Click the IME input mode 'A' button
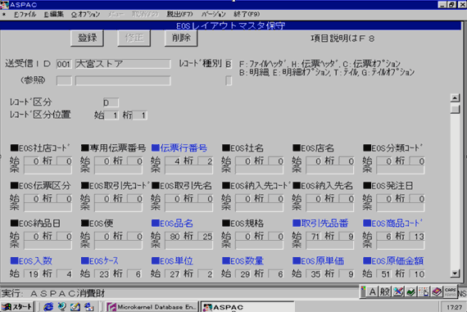This screenshot has height=312, width=467. (372, 292)
